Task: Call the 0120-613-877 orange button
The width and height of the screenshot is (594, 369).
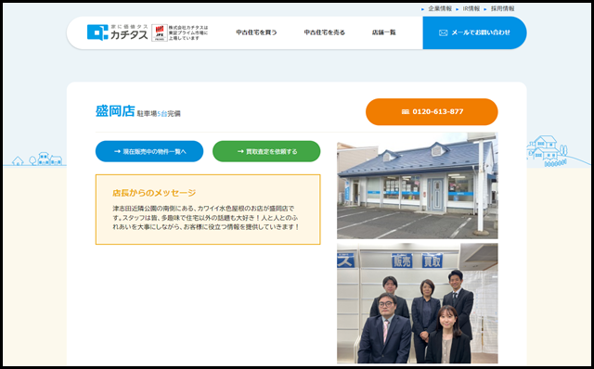Action: pos(432,112)
